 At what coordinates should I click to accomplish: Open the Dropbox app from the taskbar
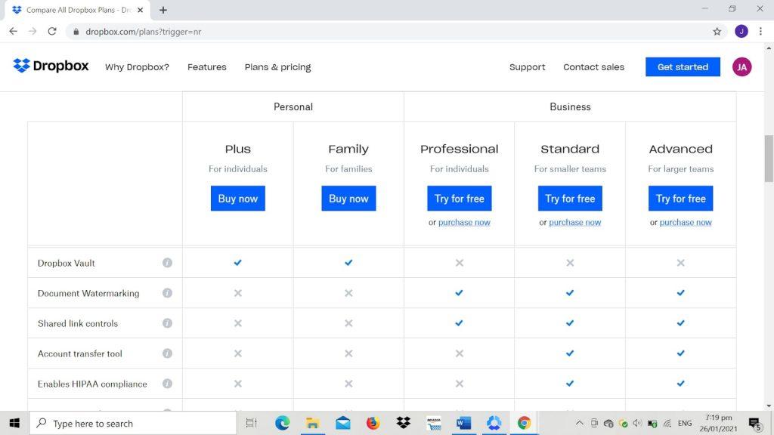click(404, 423)
